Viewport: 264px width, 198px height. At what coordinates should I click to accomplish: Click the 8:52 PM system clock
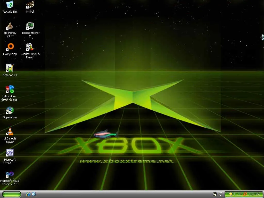254,194
